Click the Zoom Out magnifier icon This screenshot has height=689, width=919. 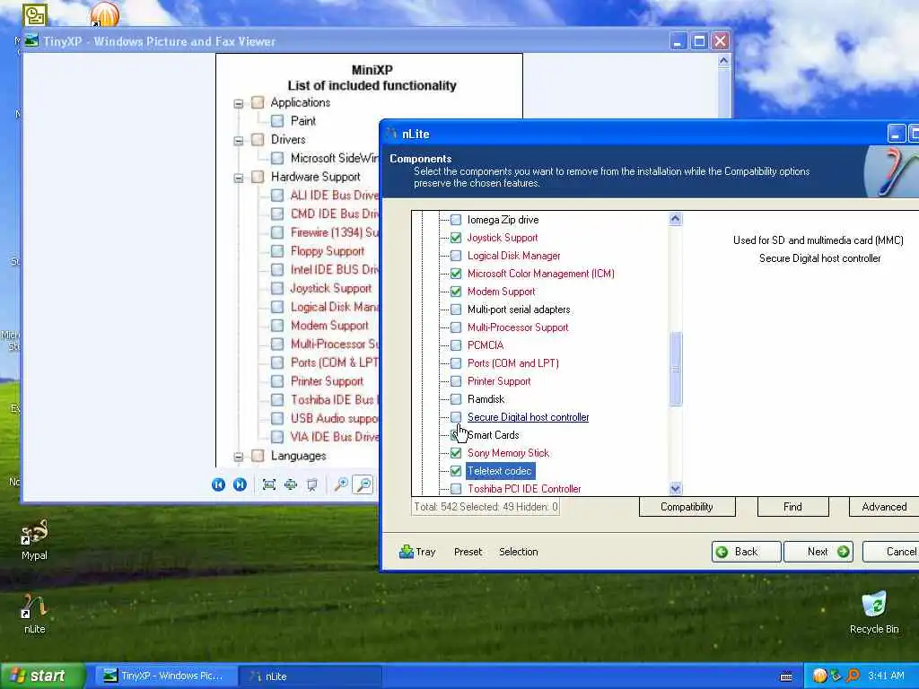[x=363, y=484]
